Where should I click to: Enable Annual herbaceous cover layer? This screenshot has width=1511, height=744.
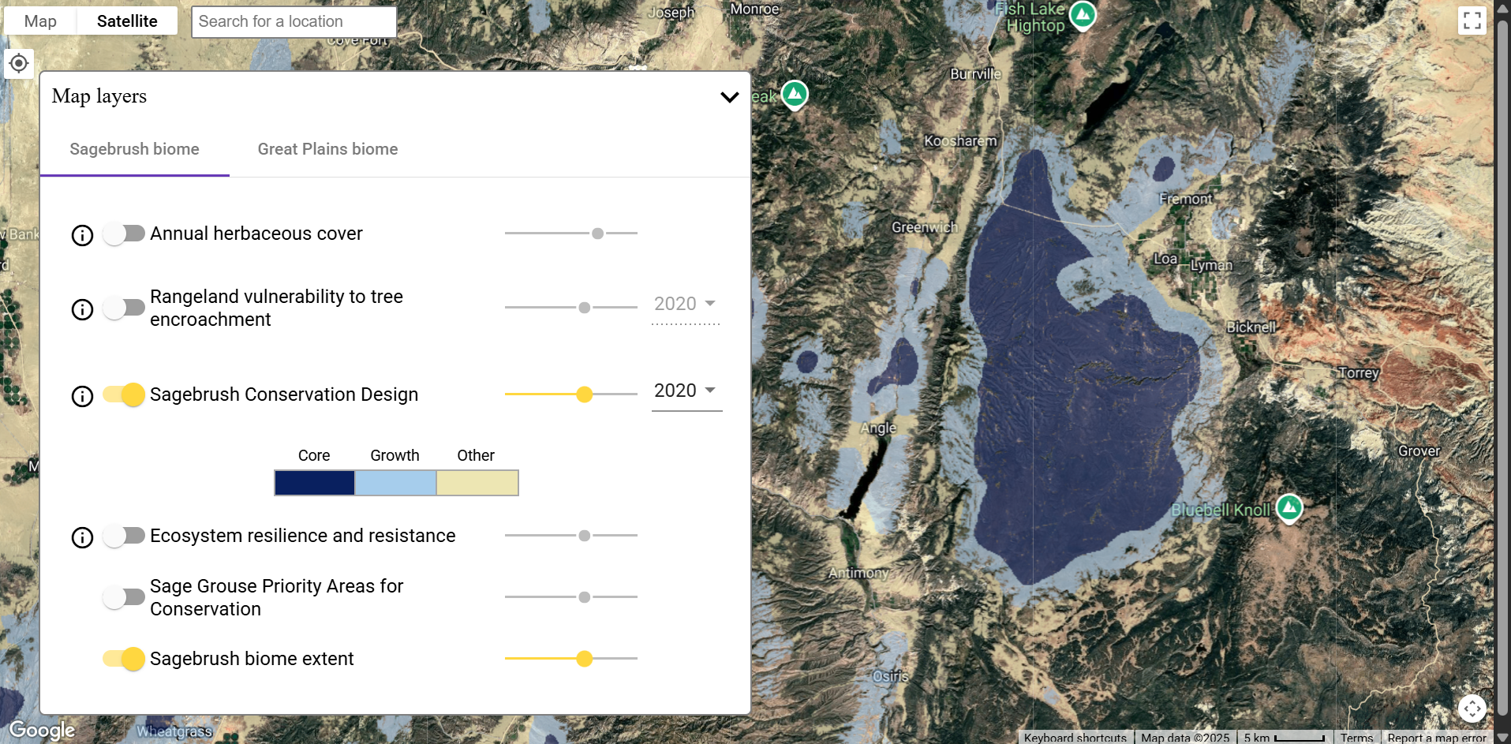[x=124, y=234]
